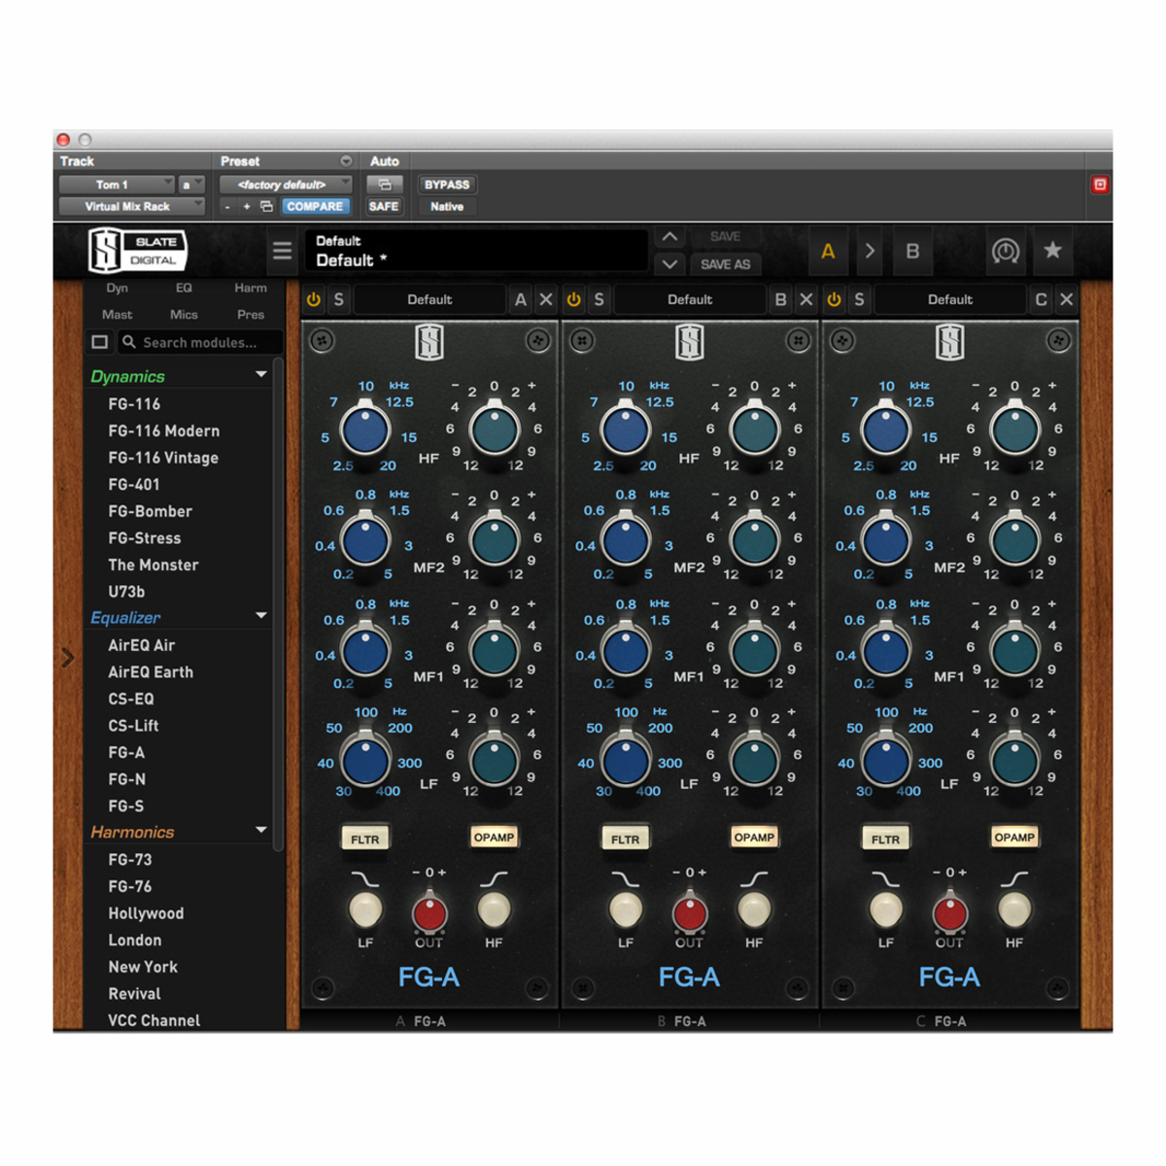Viewport: 1166px width, 1166px height.
Task: Toggle power on module C
Action: (835, 299)
